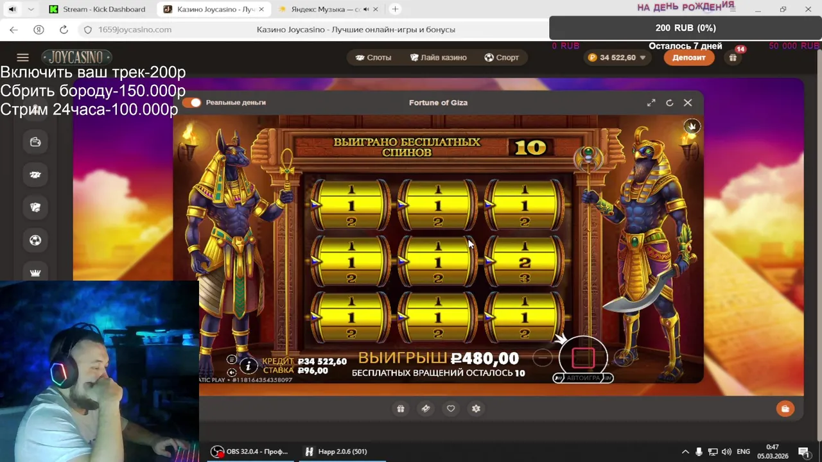Open the crown icon in left sidebar
This screenshot has height=462, width=822.
tap(35, 273)
